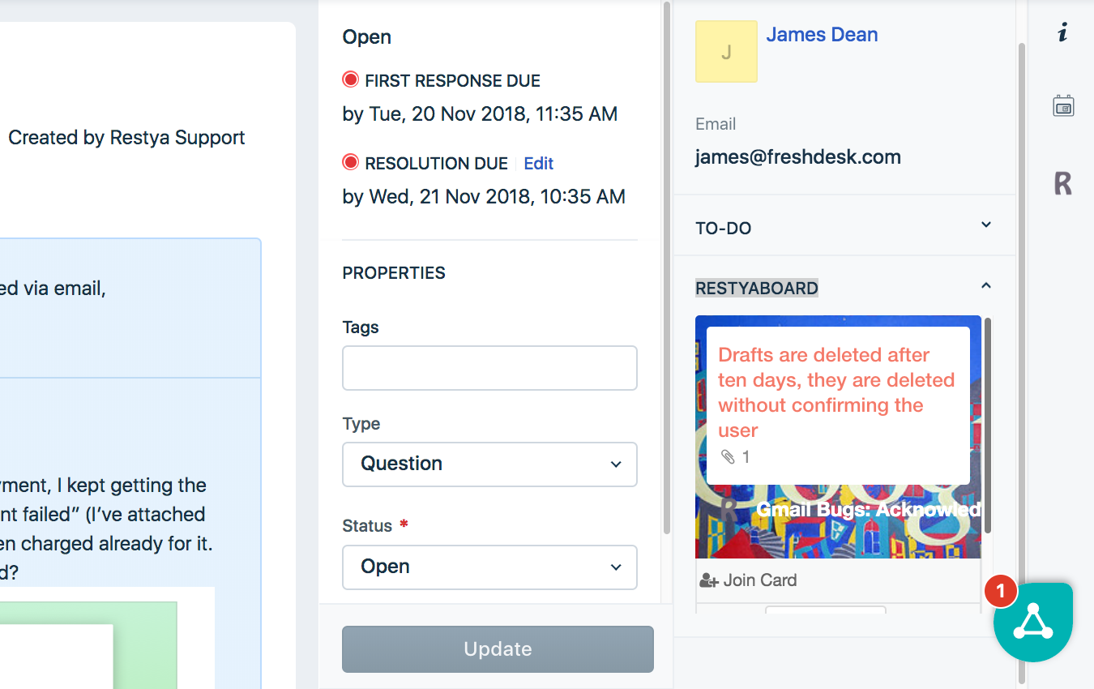This screenshot has height=689, width=1094.
Task: Collapse the RESTYABOARD section
Action: (x=986, y=285)
